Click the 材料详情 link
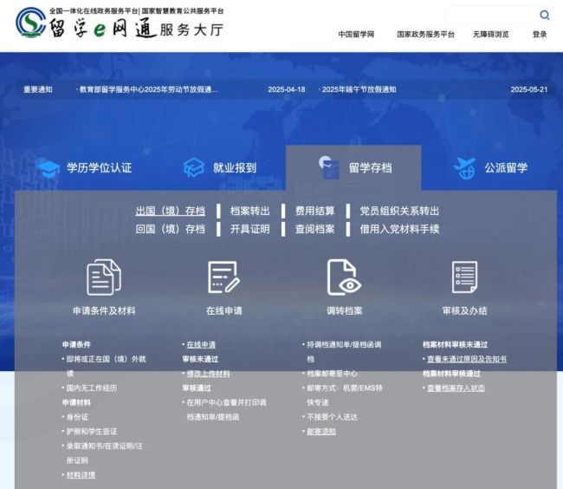The height and width of the screenshot is (489, 563). point(81,475)
